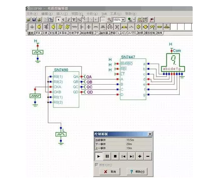Click the zoom magnifier icon

(109, 20)
